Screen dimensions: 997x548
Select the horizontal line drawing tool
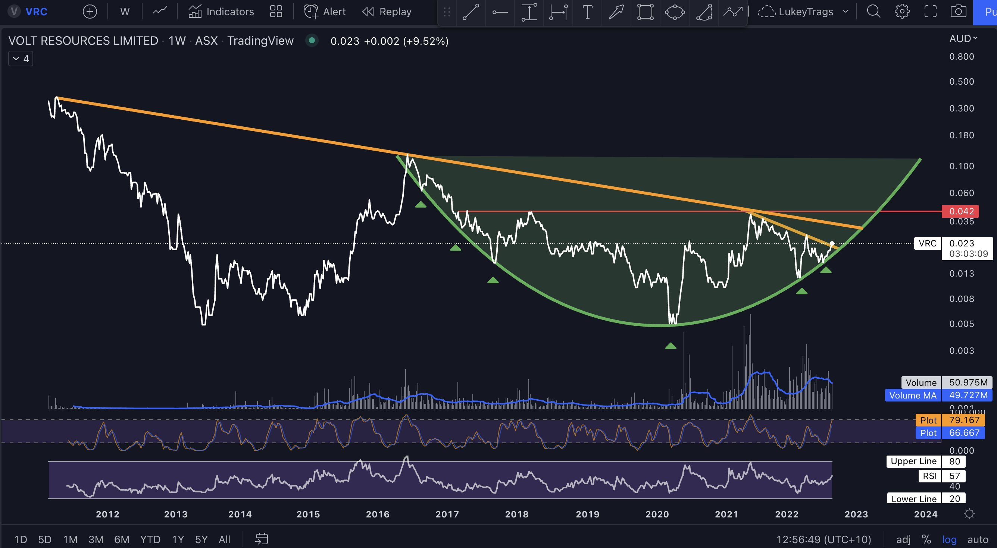tap(500, 12)
